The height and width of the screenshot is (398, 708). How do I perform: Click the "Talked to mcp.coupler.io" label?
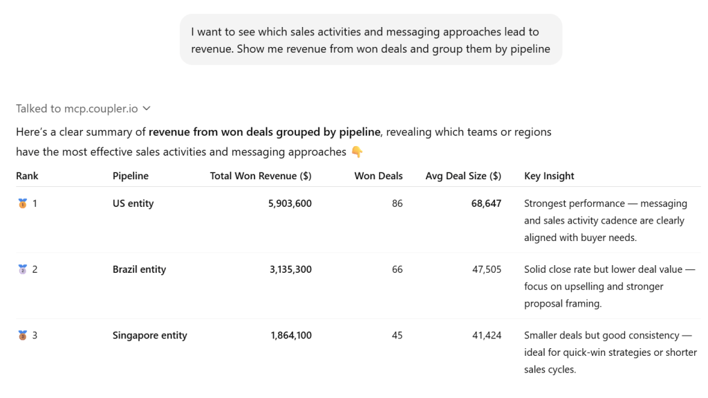click(77, 109)
